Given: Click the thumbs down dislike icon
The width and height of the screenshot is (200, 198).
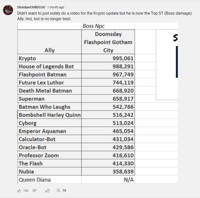Looking at the screenshot, I should click(34, 191).
